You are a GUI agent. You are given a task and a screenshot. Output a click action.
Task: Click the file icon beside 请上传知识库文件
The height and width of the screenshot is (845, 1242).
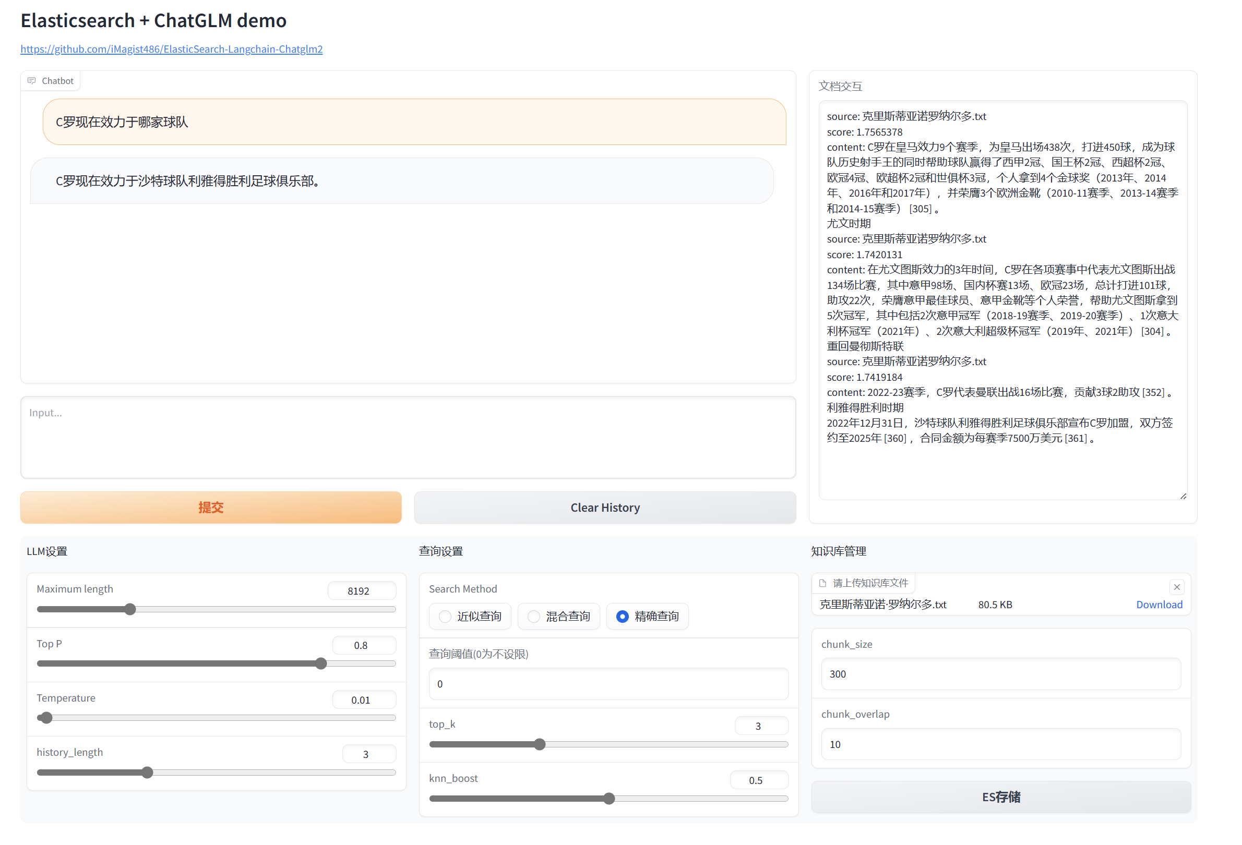pyautogui.click(x=823, y=583)
